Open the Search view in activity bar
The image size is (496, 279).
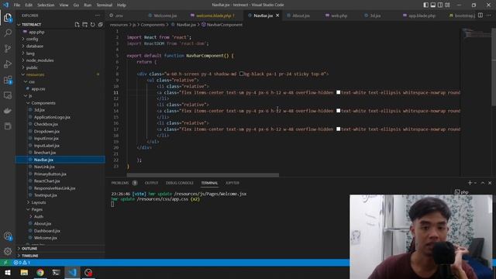click(8, 33)
